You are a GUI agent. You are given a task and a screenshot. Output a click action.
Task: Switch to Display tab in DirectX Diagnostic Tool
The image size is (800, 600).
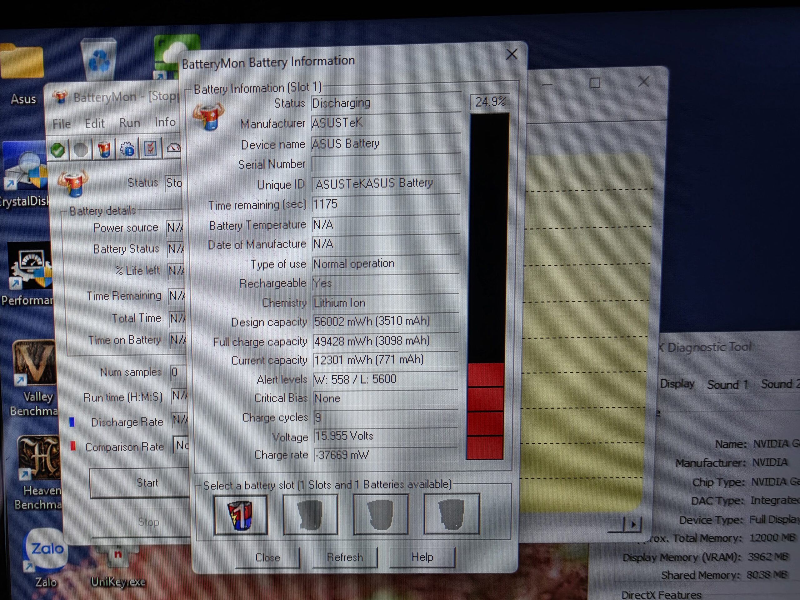point(677,384)
